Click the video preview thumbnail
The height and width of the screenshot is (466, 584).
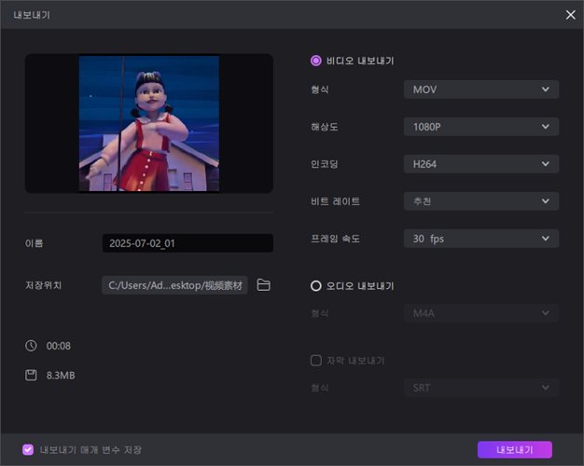tap(149, 123)
